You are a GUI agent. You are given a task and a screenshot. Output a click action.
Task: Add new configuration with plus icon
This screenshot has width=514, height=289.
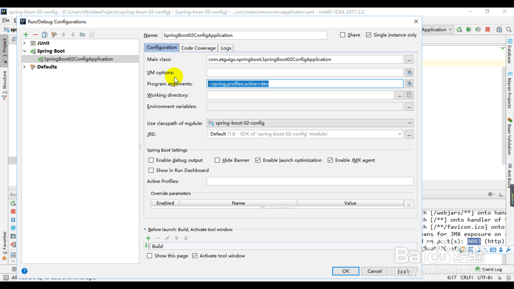tap(26, 34)
